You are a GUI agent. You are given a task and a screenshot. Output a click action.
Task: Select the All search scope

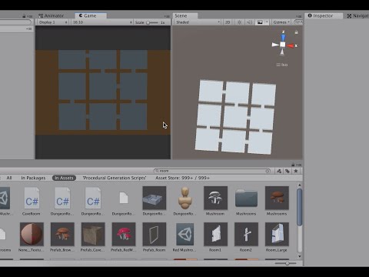coord(9,178)
